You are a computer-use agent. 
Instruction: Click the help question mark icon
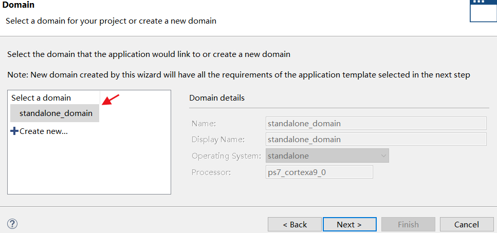click(x=13, y=224)
